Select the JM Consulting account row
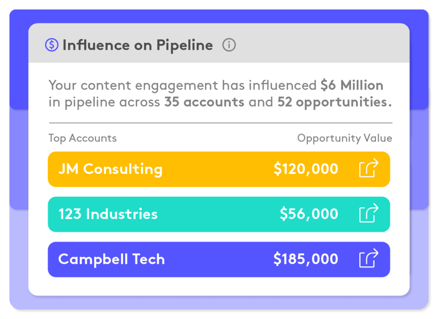The height and width of the screenshot is (319, 438). pos(110,169)
